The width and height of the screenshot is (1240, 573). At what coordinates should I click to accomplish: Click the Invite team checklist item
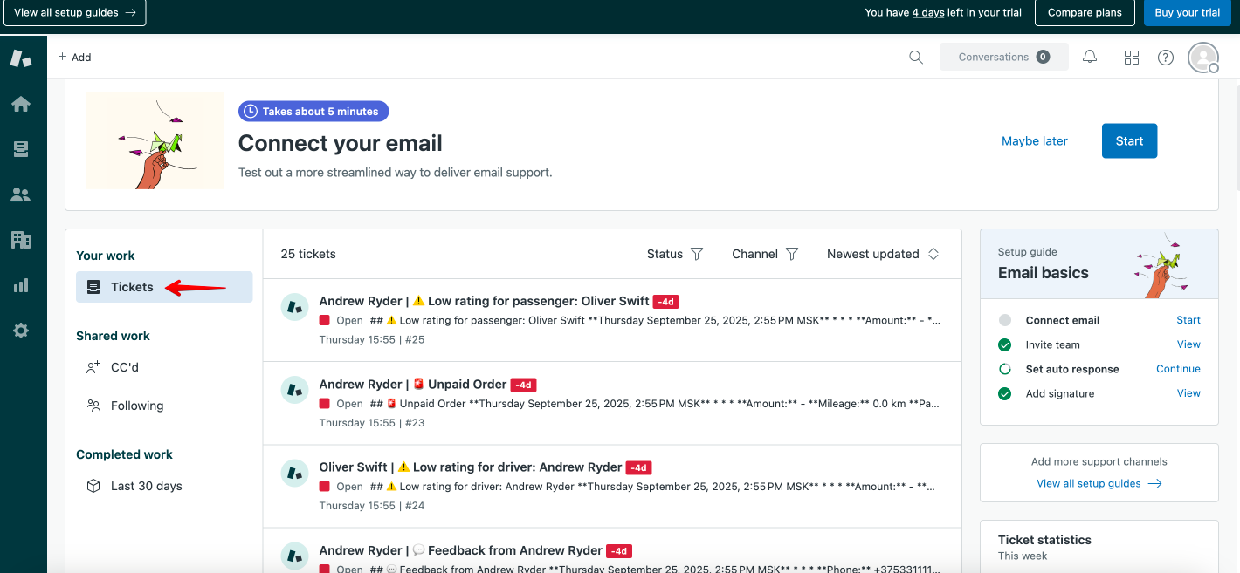click(x=1052, y=344)
